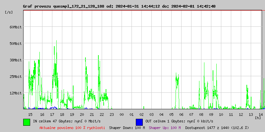Click the blue OUT legend swatch
265x132 pixels.
[139, 122]
